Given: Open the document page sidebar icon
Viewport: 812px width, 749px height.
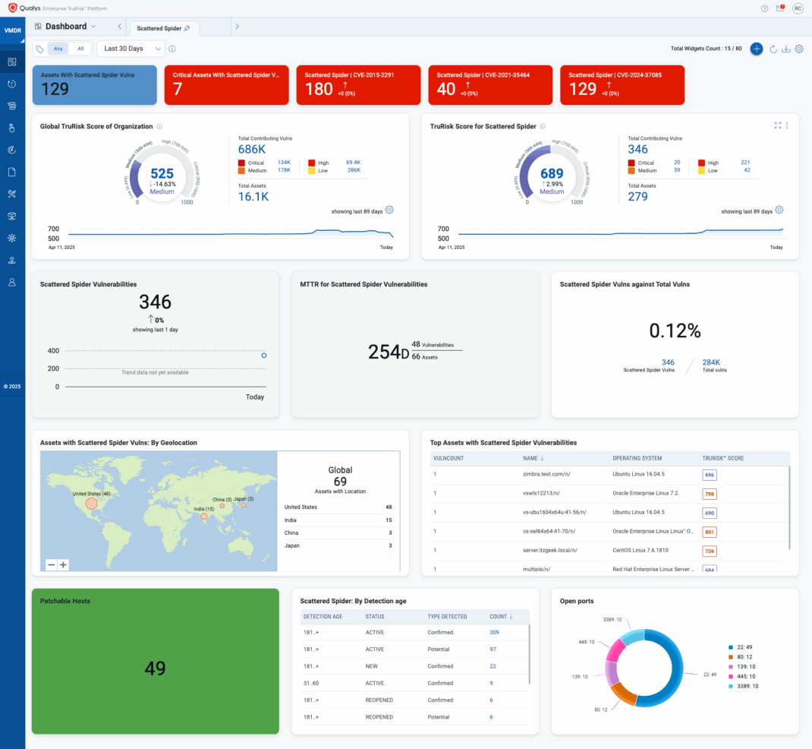Looking at the screenshot, I should pyautogui.click(x=12, y=172).
